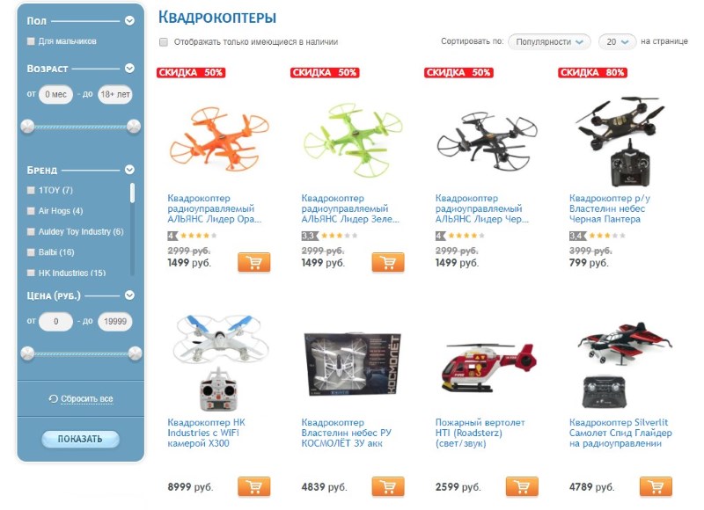This screenshot has height=510, width=704.
Task: Enable showing only in-stock items
Action: click(x=164, y=41)
